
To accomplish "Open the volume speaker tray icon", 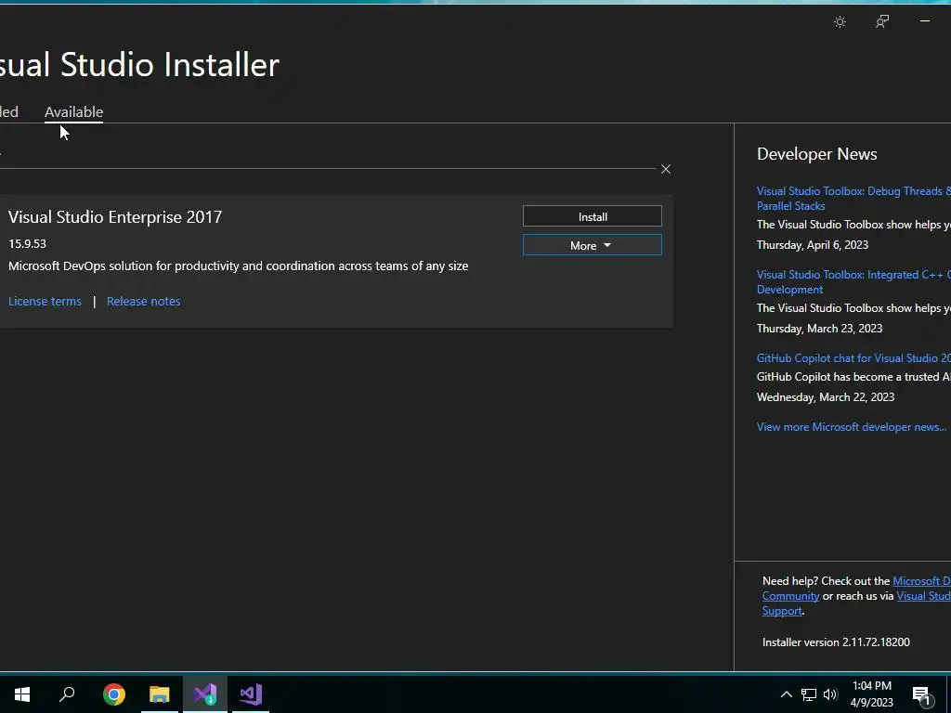I will [830, 694].
